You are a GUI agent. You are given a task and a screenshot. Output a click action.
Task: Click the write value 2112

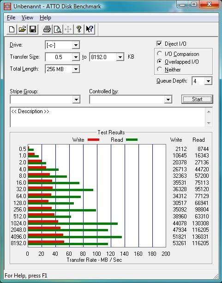coord(181,149)
